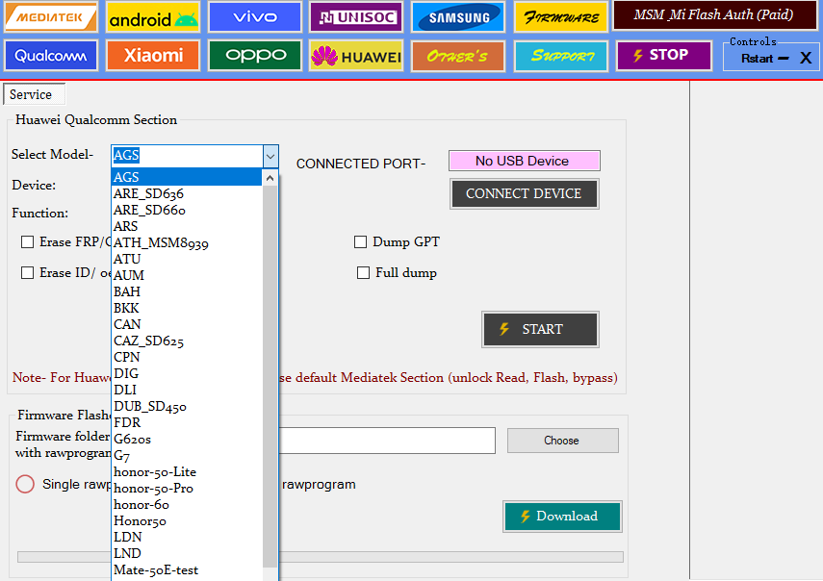Tick the Full dump checkbox
Viewport: 823px width, 581px height.
tap(364, 273)
